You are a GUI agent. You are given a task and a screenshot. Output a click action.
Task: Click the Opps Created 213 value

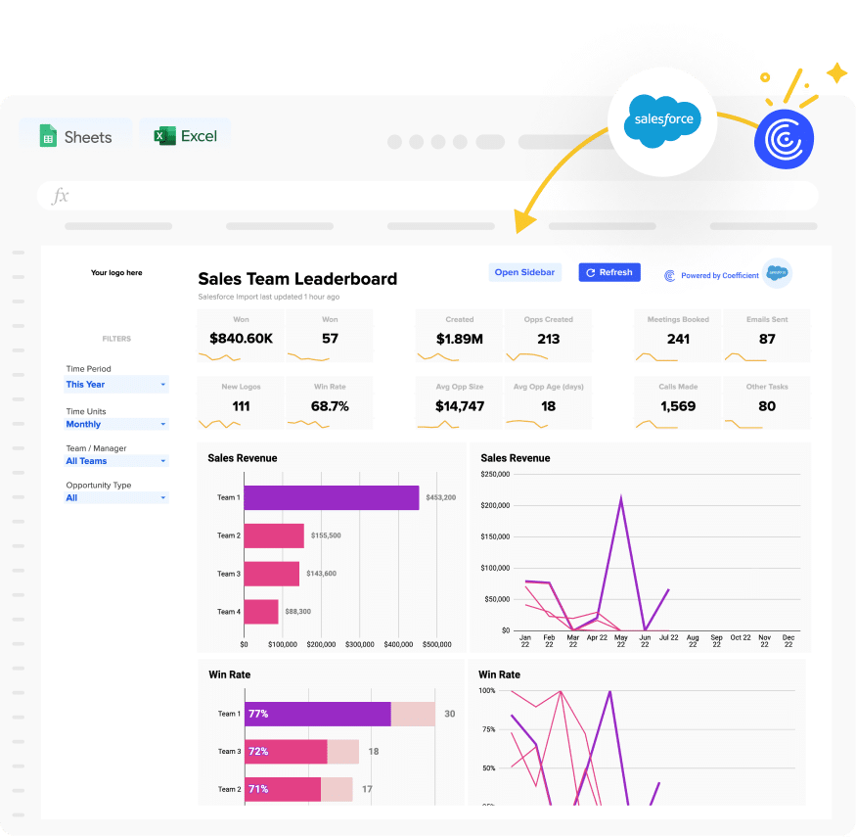[548, 340]
